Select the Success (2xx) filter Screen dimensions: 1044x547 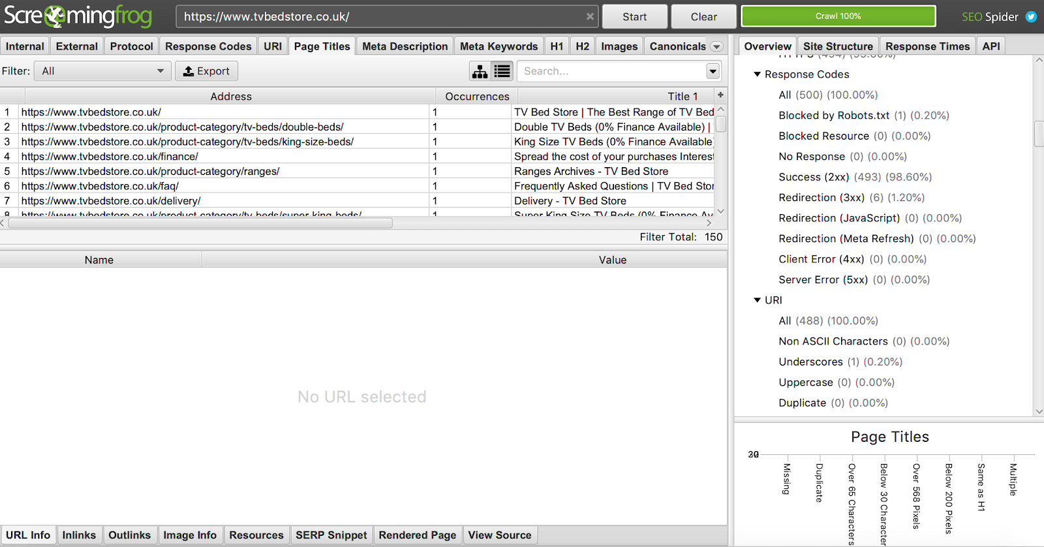(855, 177)
